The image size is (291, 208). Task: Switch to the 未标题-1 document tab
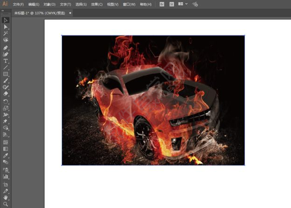coord(40,13)
